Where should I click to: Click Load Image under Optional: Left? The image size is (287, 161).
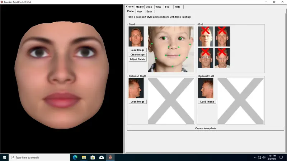click(207, 102)
